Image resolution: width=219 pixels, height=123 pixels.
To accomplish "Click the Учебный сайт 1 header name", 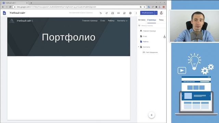I will 25,21.
